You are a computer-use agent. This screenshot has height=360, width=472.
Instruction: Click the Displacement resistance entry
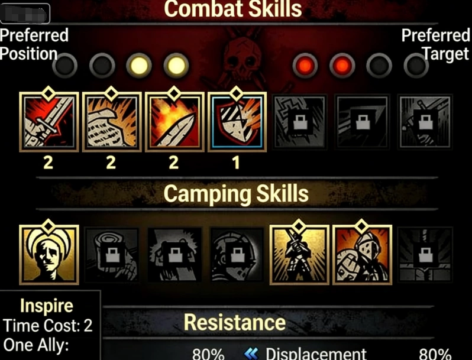(306, 354)
